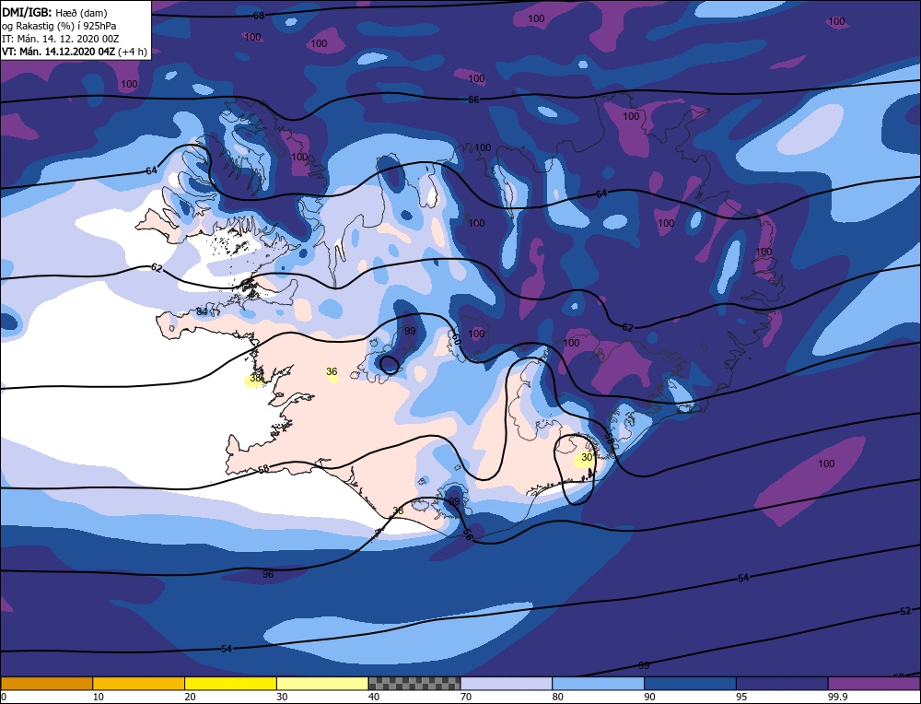Screen dimensions: 921x704
Task: Click the purple legend swatch above 99.9
Action: [x=874, y=684]
